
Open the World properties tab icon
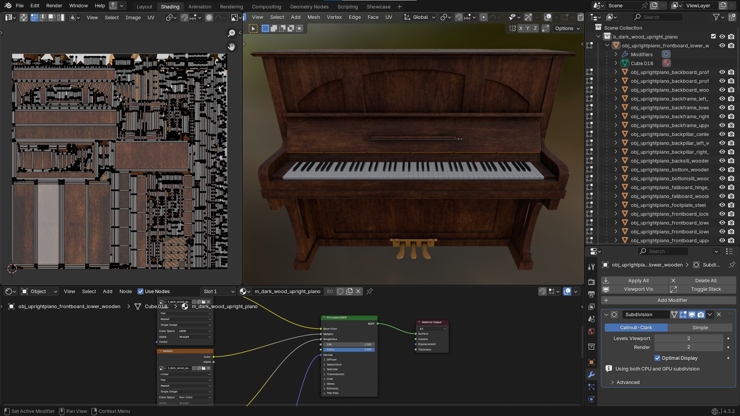pyautogui.click(x=591, y=331)
